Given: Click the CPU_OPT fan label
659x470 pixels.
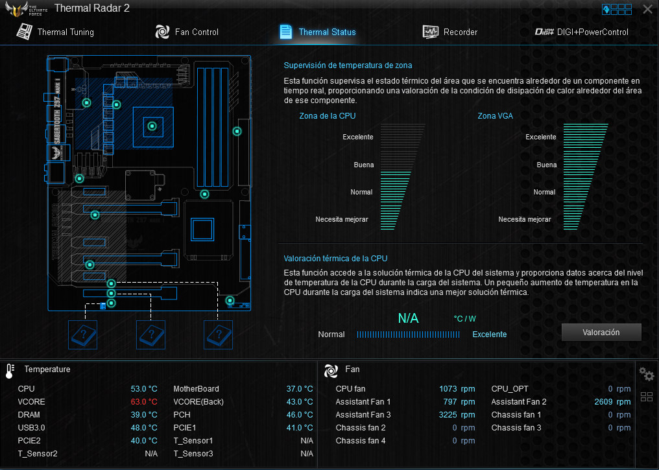Looking at the screenshot, I should (510, 389).
